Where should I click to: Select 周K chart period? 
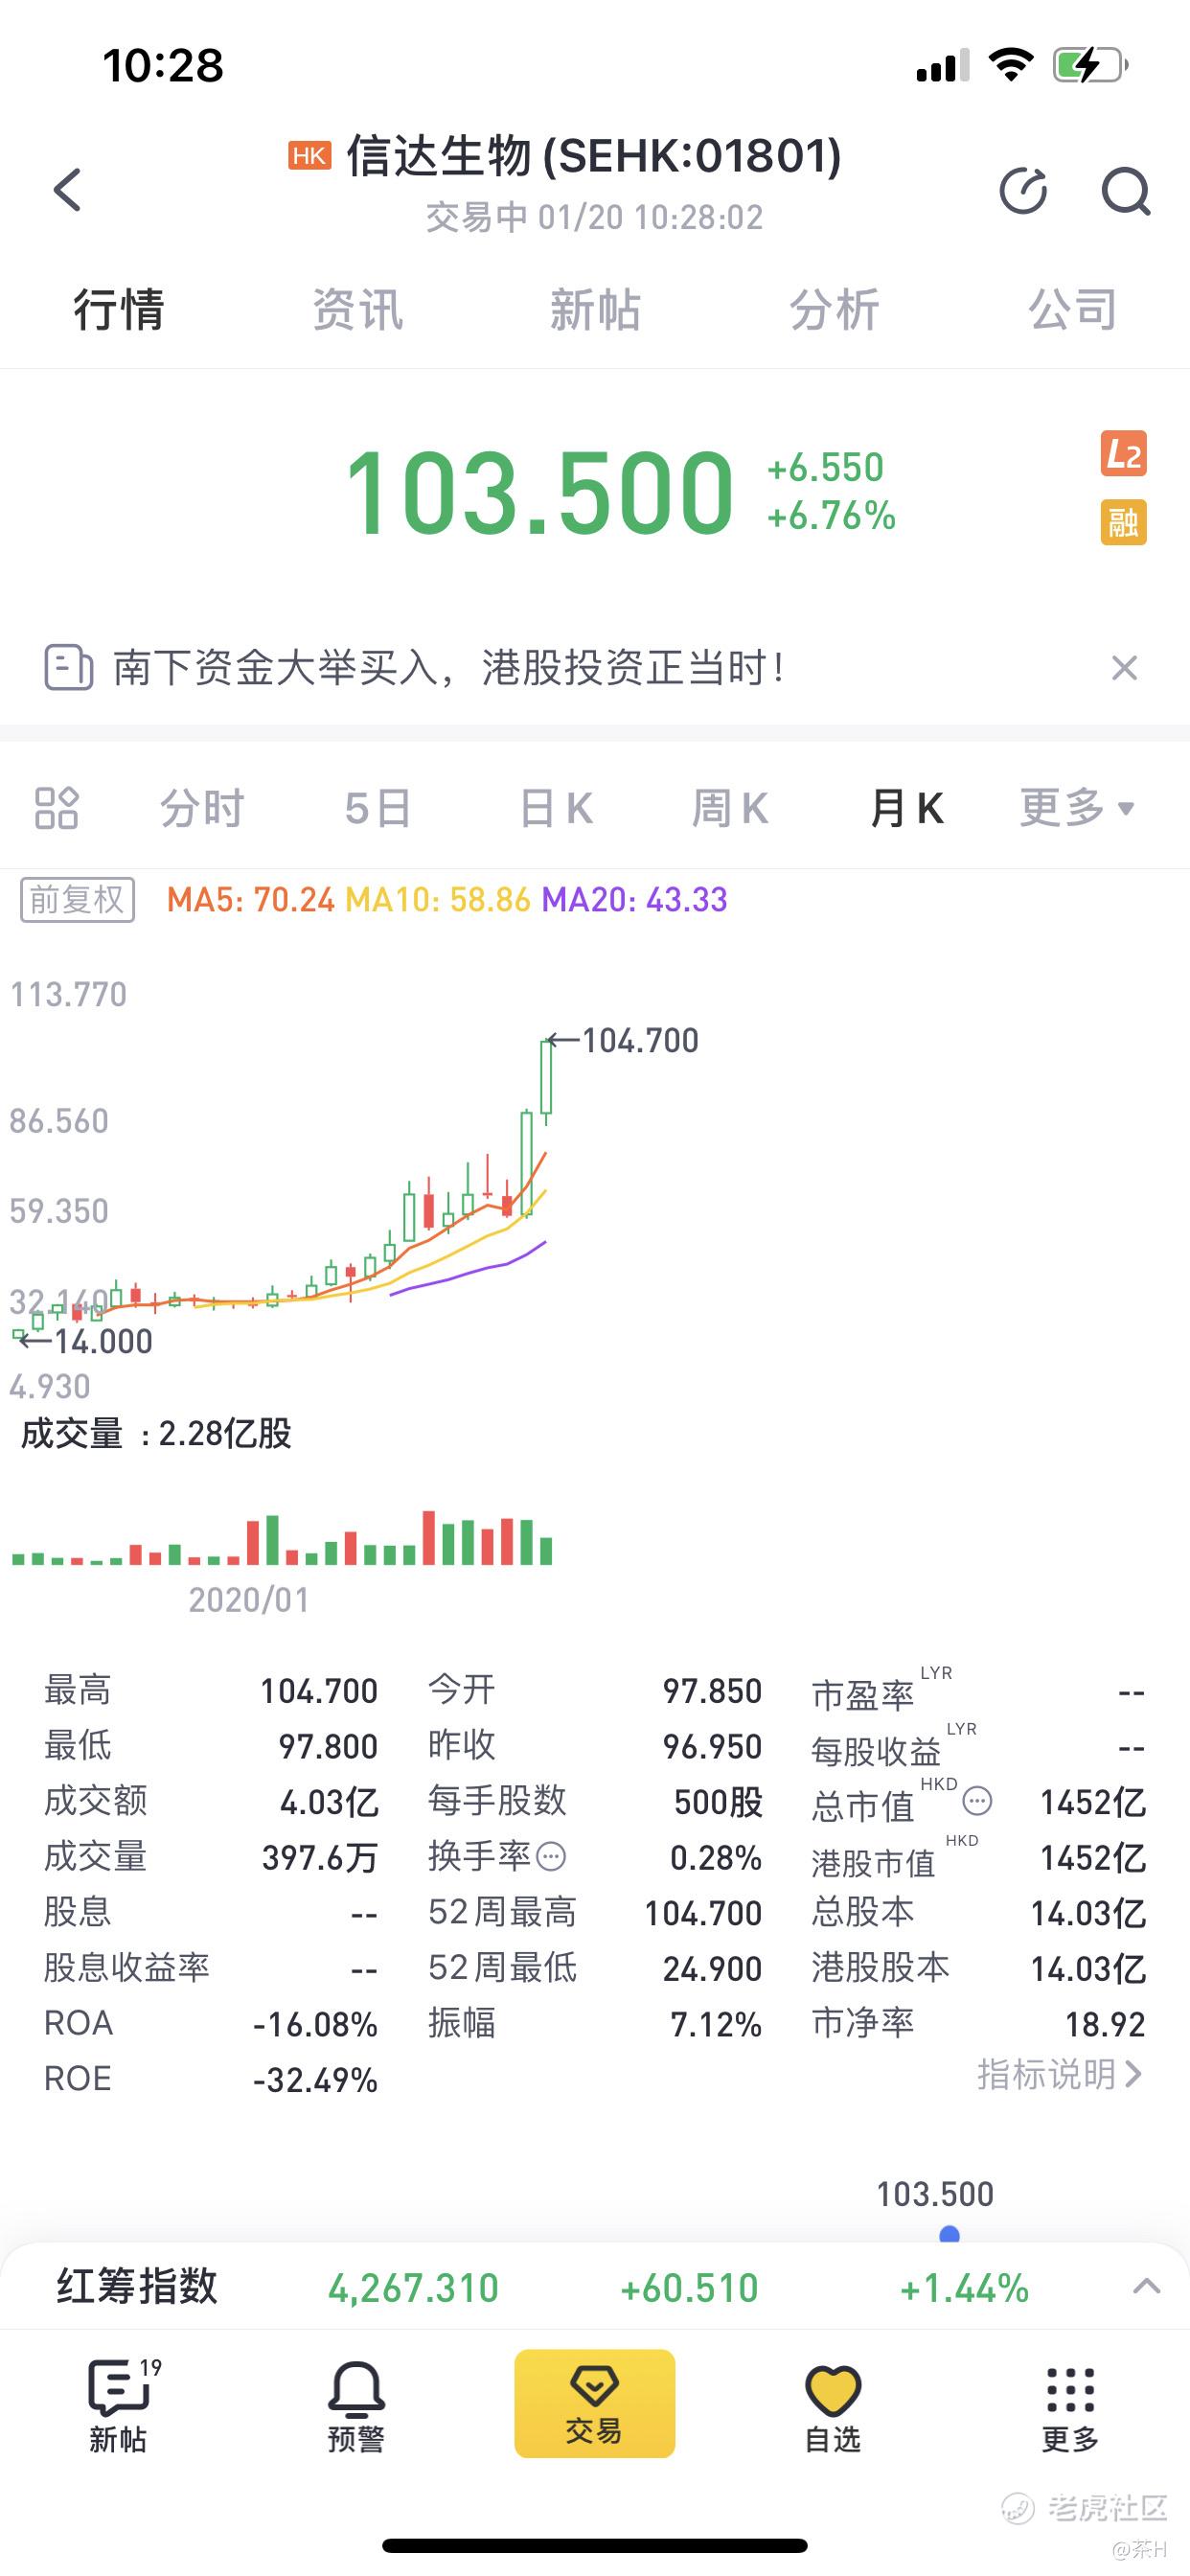click(731, 808)
